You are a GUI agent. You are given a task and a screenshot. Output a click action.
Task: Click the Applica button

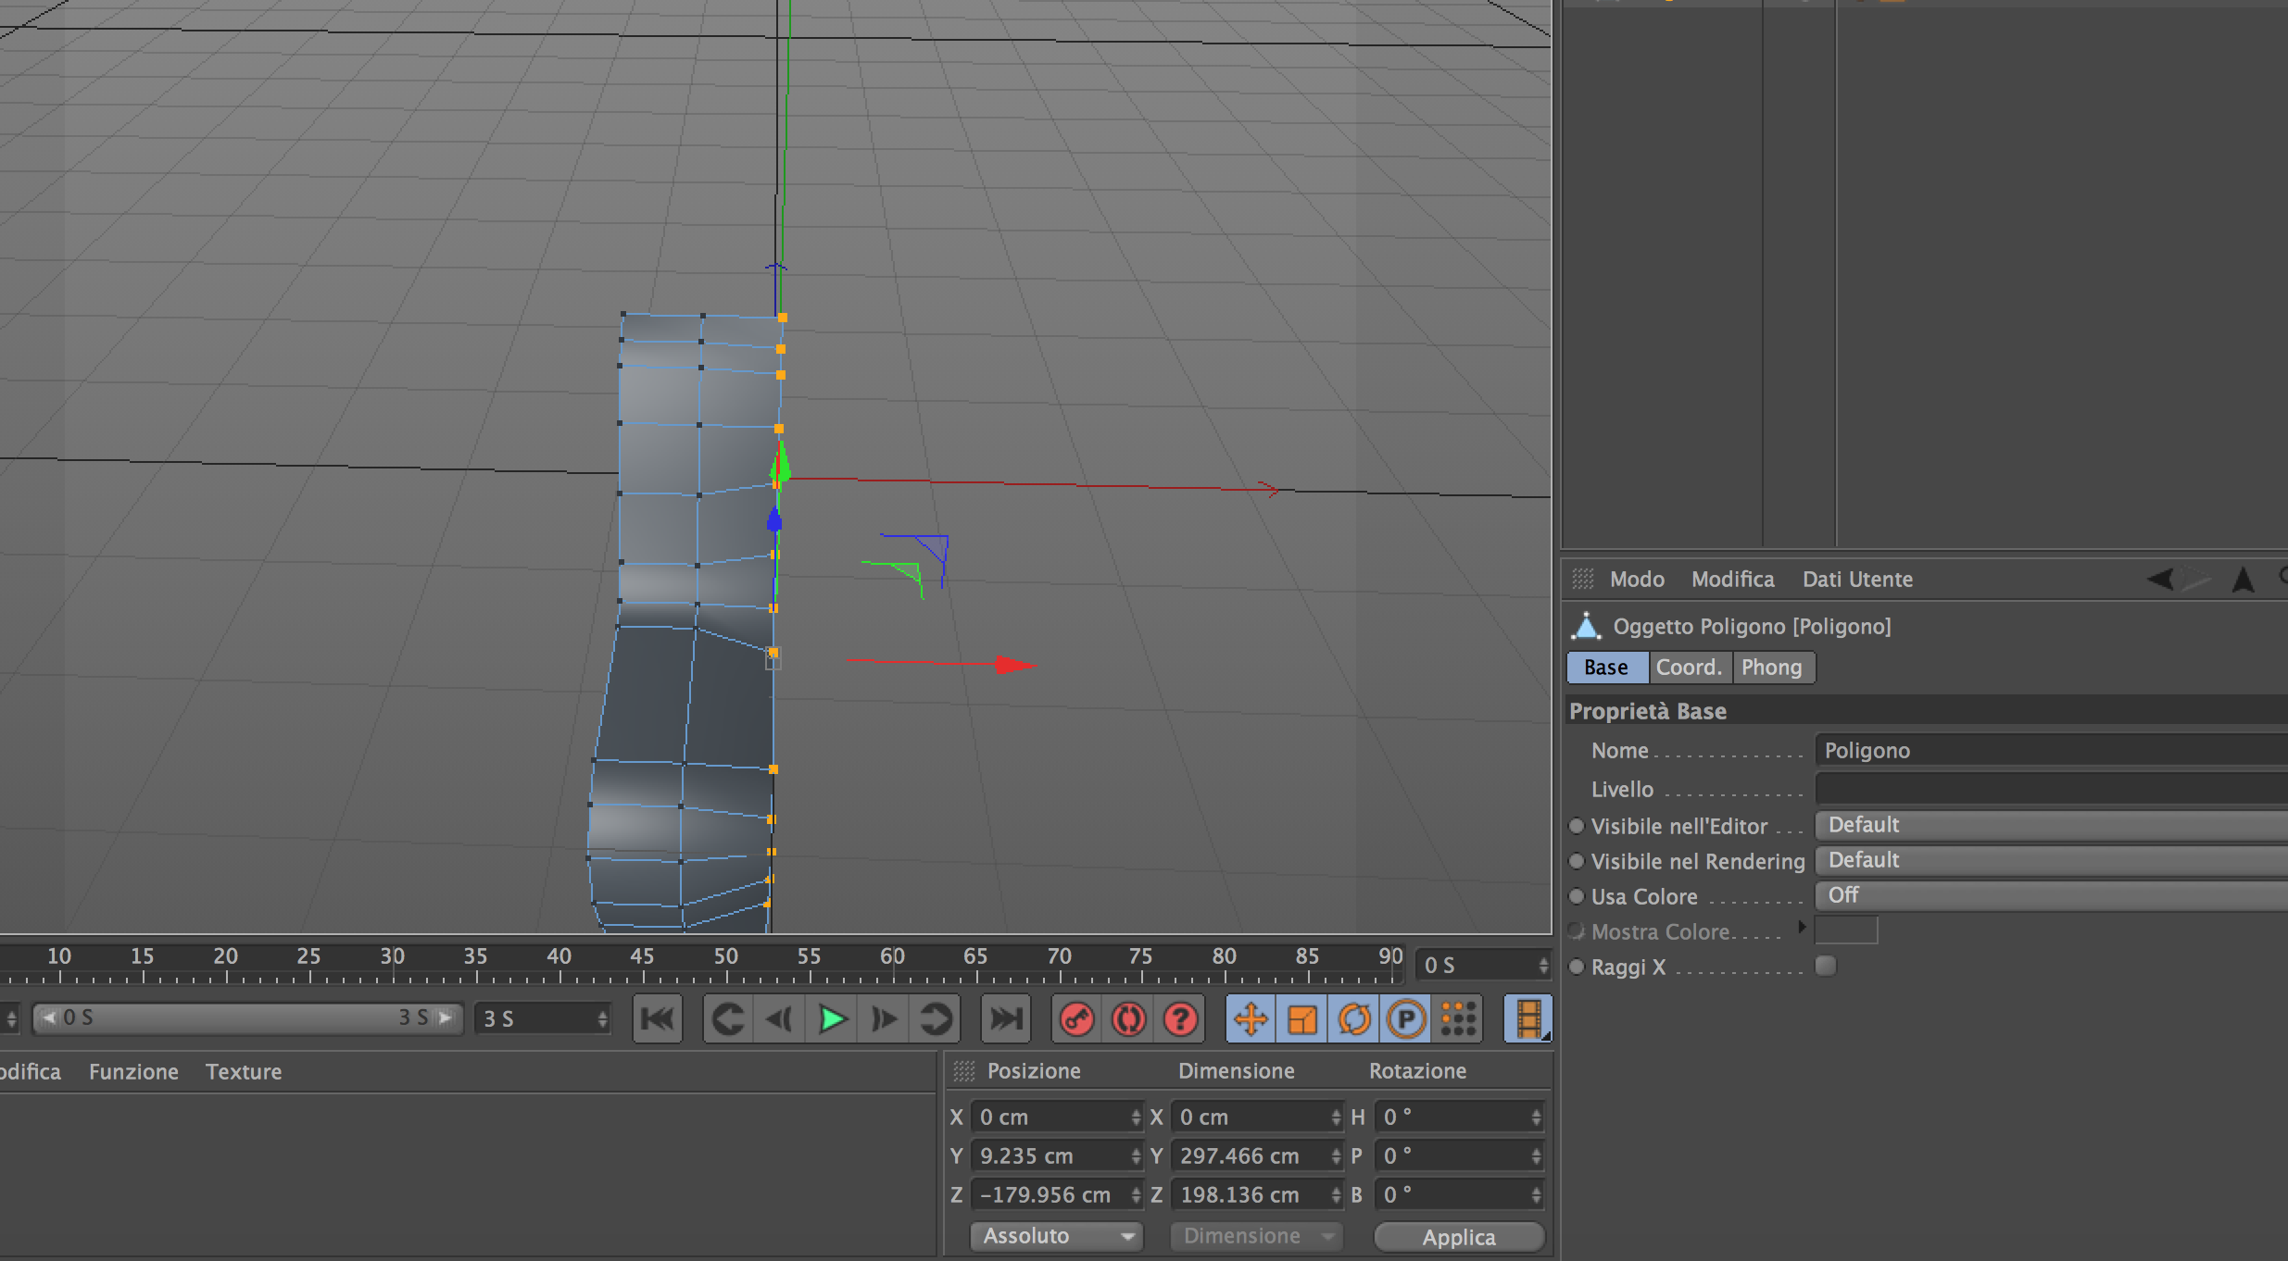point(1458,1237)
